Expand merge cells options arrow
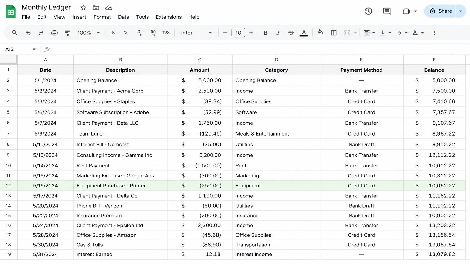Viewport: 470px width, 264px height. pyautogui.click(x=355, y=33)
